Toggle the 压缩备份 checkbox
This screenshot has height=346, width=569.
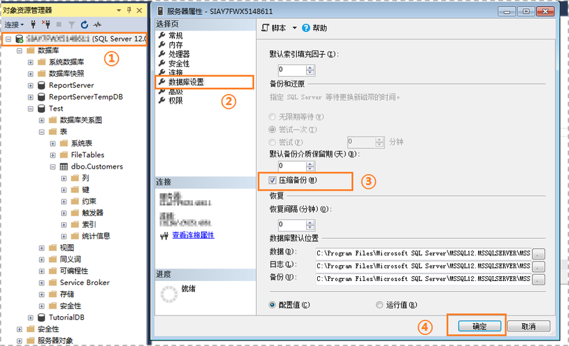pyautogui.click(x=273, y=180)
